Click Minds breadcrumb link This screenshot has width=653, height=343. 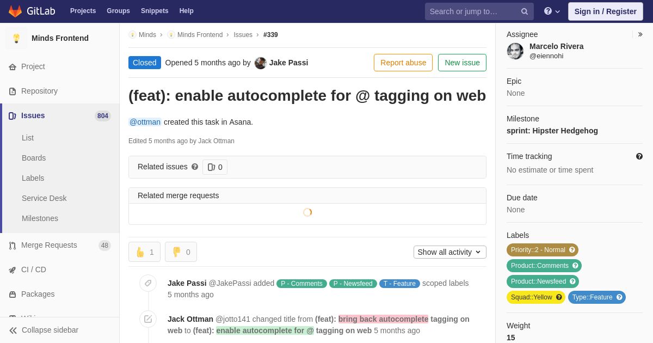pyautogui.click(x=147, y=35)
